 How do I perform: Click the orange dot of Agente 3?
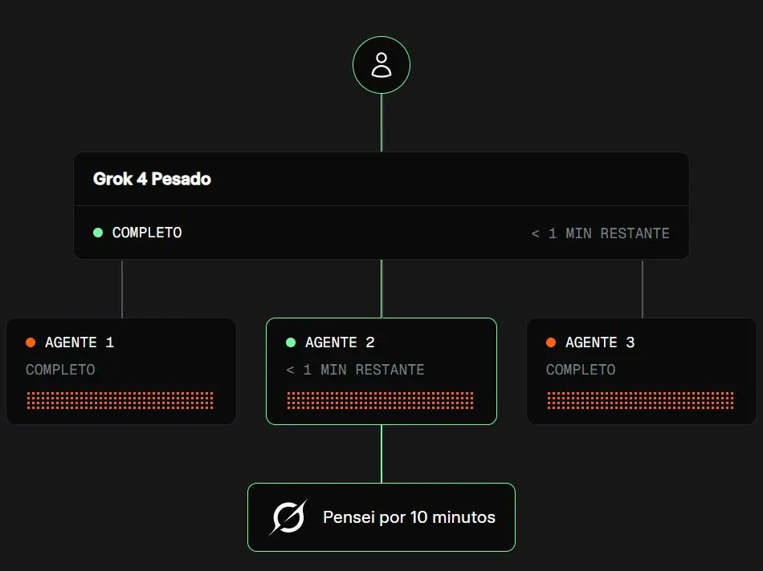click(x=551, y=342)
